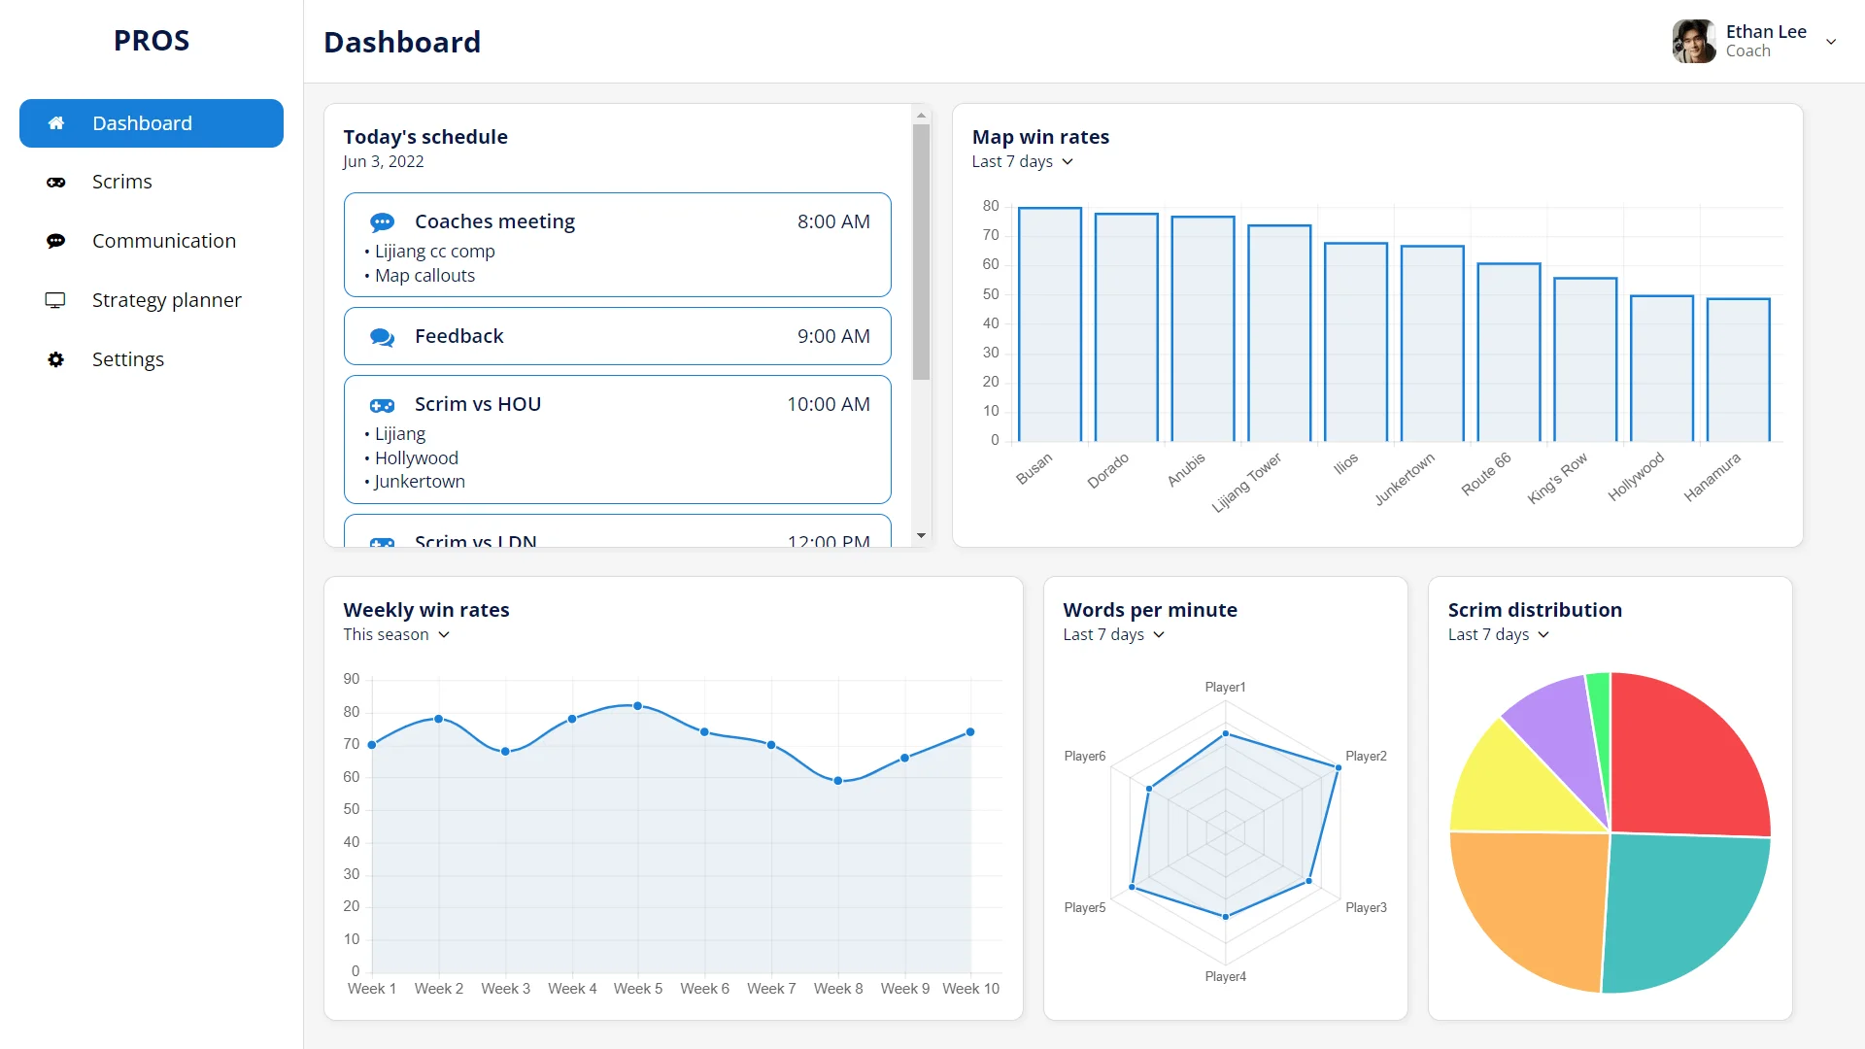Click the Strategy planner monitor icon

click(x=55, y=300)
